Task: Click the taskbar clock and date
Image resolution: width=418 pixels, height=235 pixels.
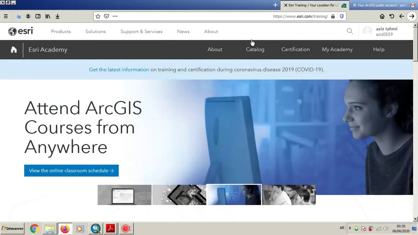Action: pos(401,228)
